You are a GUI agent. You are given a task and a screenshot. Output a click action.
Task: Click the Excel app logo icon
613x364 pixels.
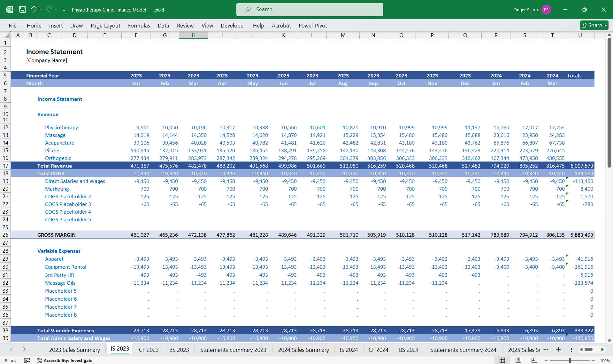click(x=10, y=10)
